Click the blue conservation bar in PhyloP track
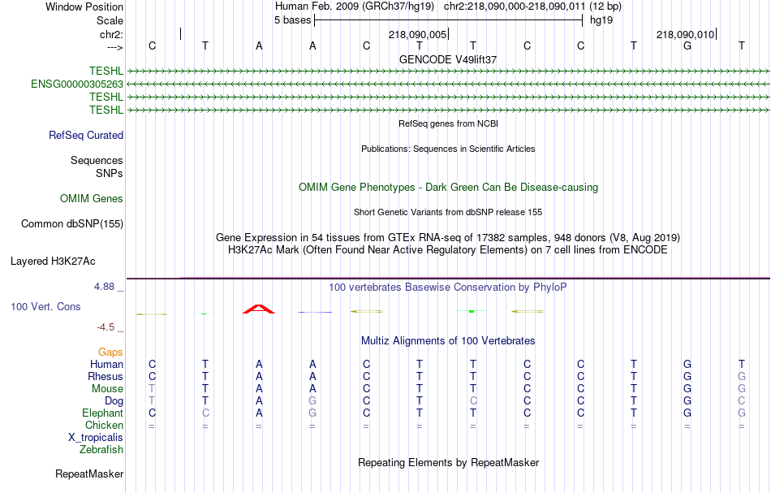The width and height of the screenshot is (771, 493). pos(315,312)
